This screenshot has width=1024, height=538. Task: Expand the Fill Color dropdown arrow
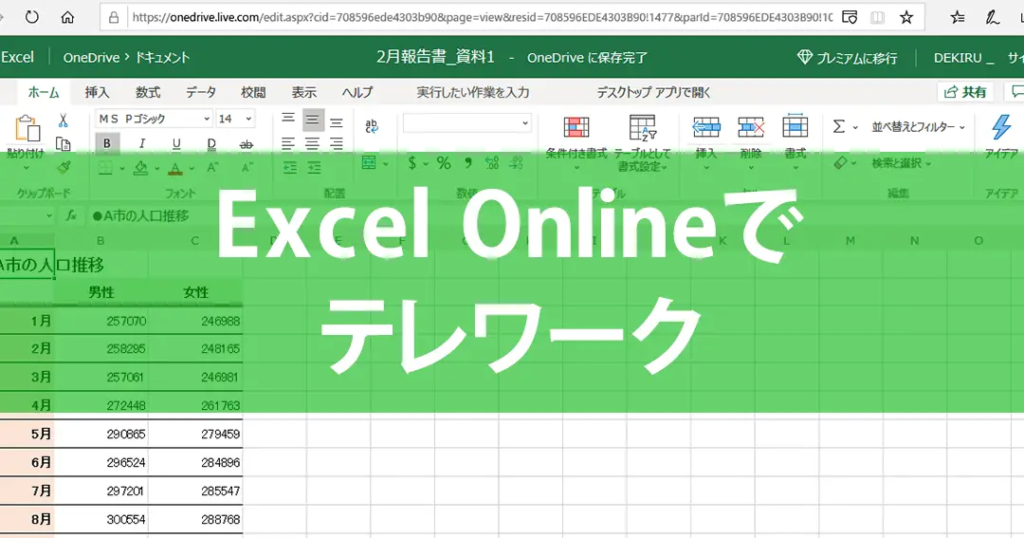[x=156, y=169]
